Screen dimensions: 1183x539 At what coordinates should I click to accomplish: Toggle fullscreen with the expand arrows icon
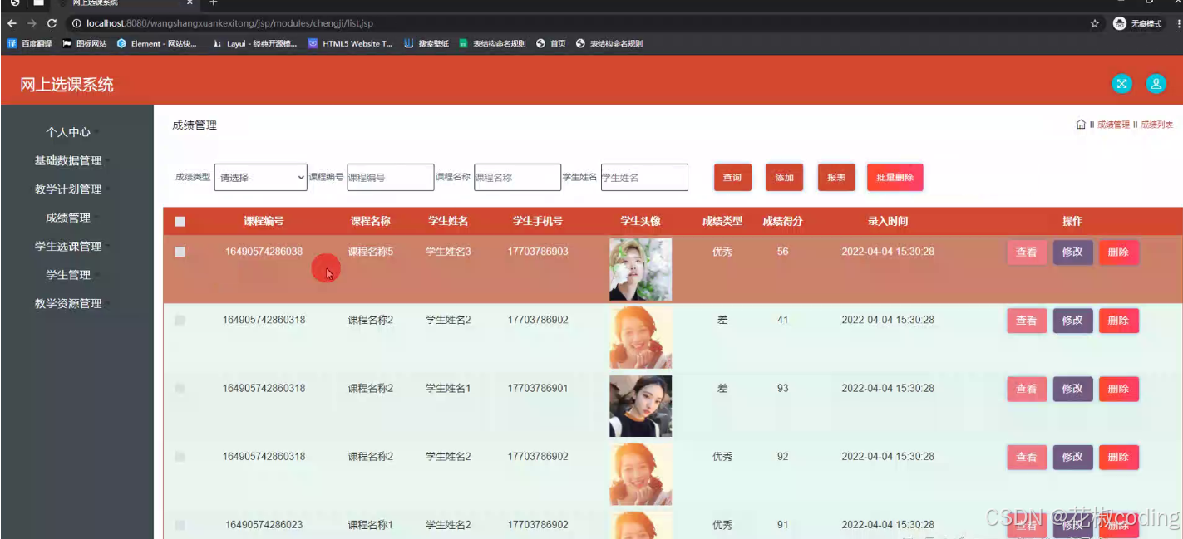pos(1121,83)
